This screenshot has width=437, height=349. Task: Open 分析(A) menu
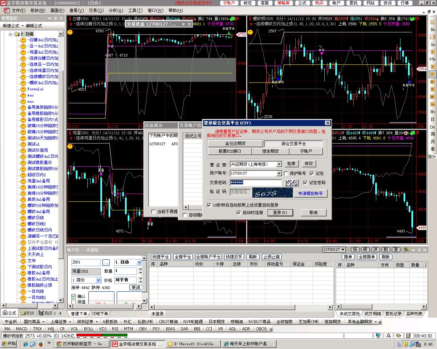pos(116,11)
